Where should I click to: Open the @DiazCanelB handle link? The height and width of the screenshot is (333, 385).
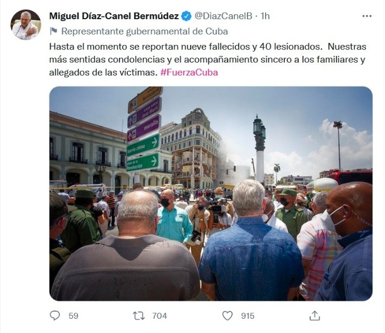click(223, 16)
